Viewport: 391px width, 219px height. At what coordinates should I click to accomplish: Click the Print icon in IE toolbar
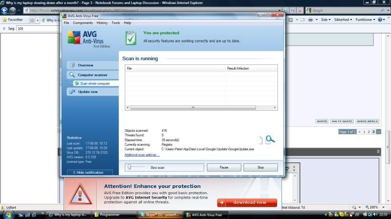[x=310, y=20]
